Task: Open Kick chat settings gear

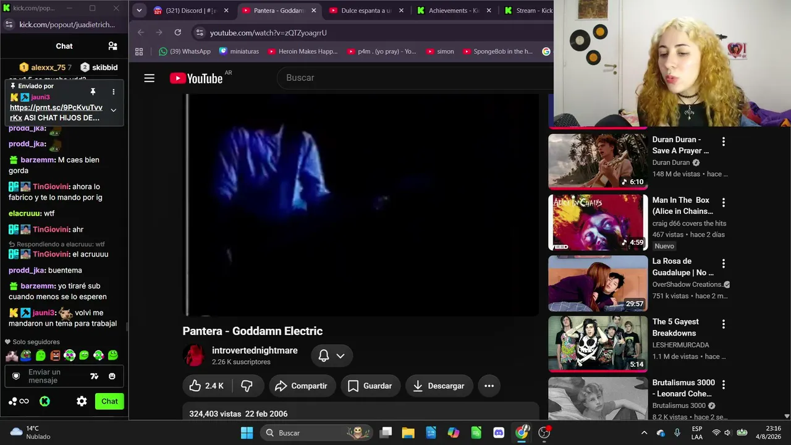Action: [82, 401]
